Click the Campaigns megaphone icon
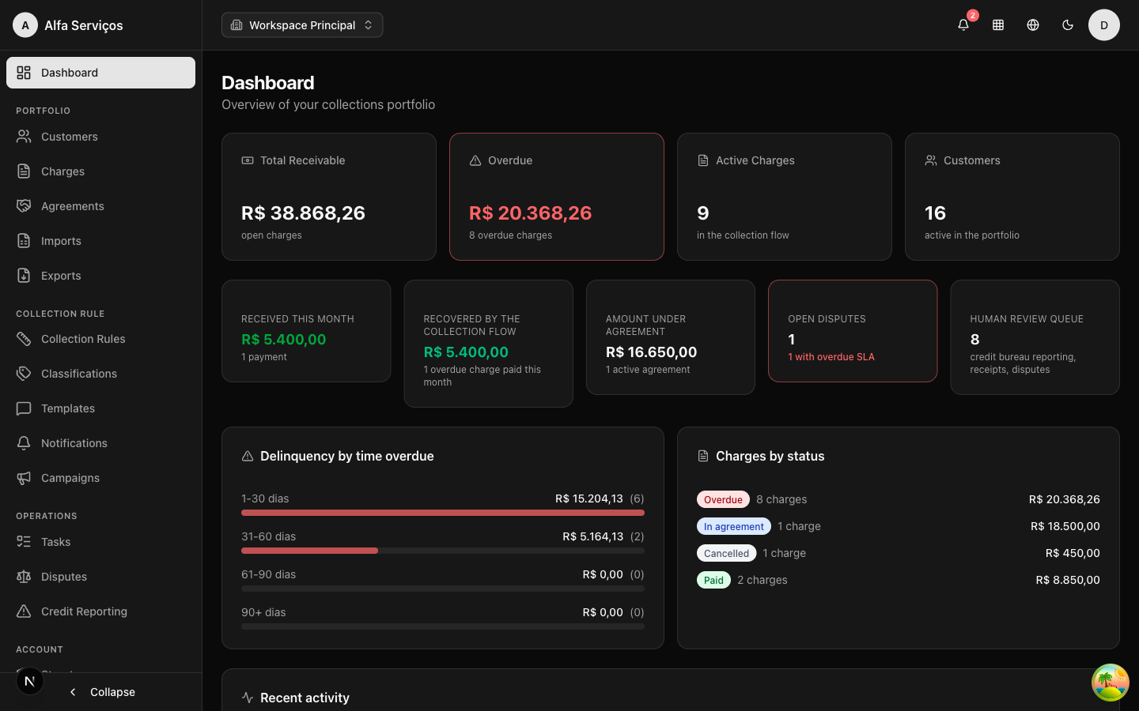 point(24,478)
